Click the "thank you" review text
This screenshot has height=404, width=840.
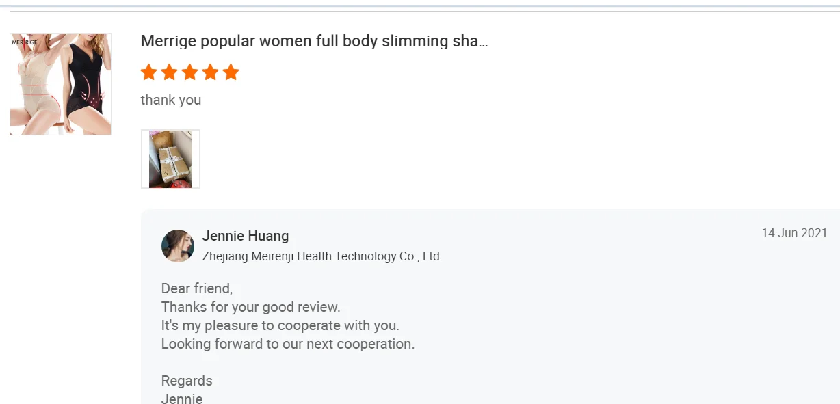pyautogui.click(x=171, y=100)
